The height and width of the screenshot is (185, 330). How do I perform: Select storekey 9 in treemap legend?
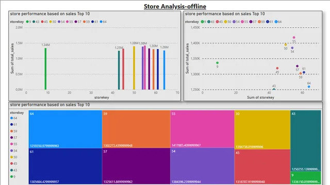[x=13, y=177]
